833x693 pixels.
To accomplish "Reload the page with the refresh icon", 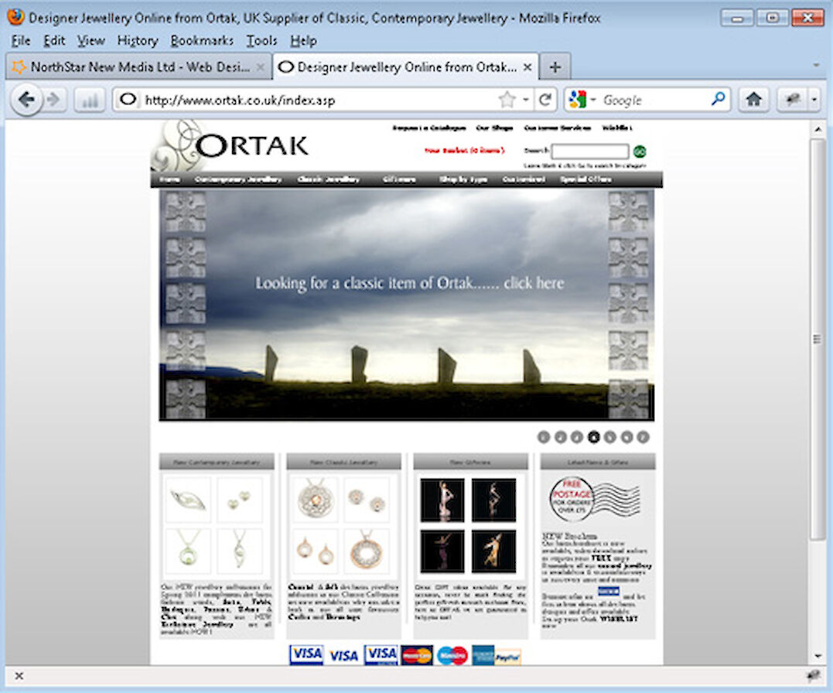I will [x=545, y=99].
